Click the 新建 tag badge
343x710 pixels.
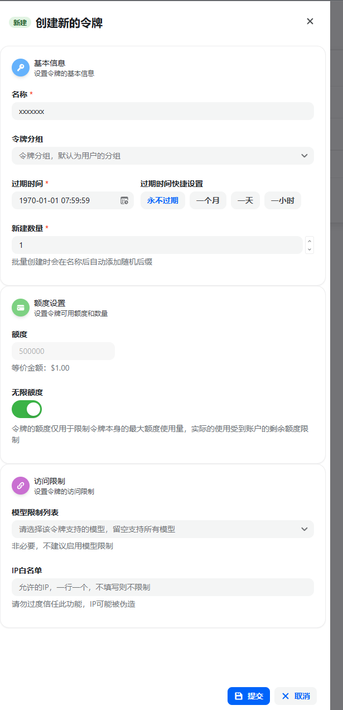(x=20, y=23)
